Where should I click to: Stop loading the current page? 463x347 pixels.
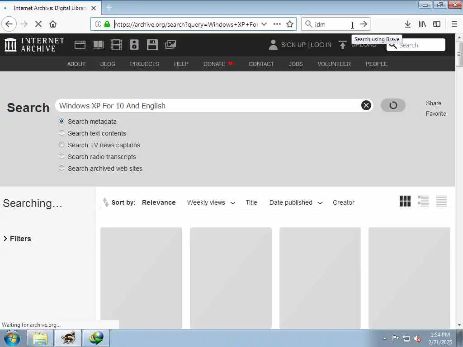38,24
